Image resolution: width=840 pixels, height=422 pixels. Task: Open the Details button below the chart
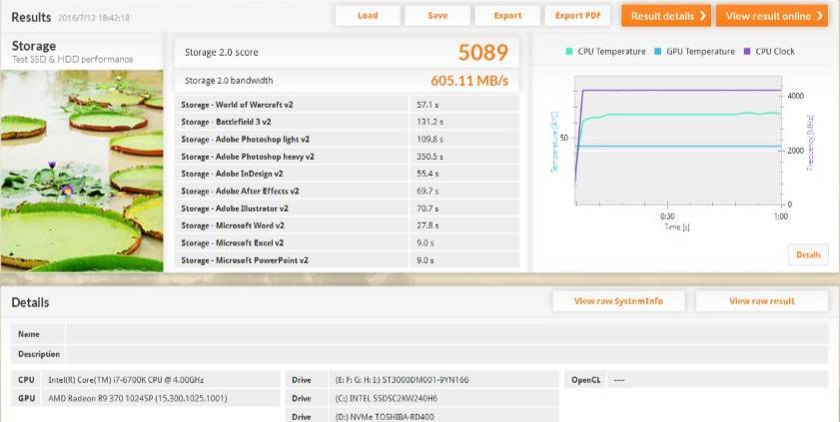tap(807, 255)
